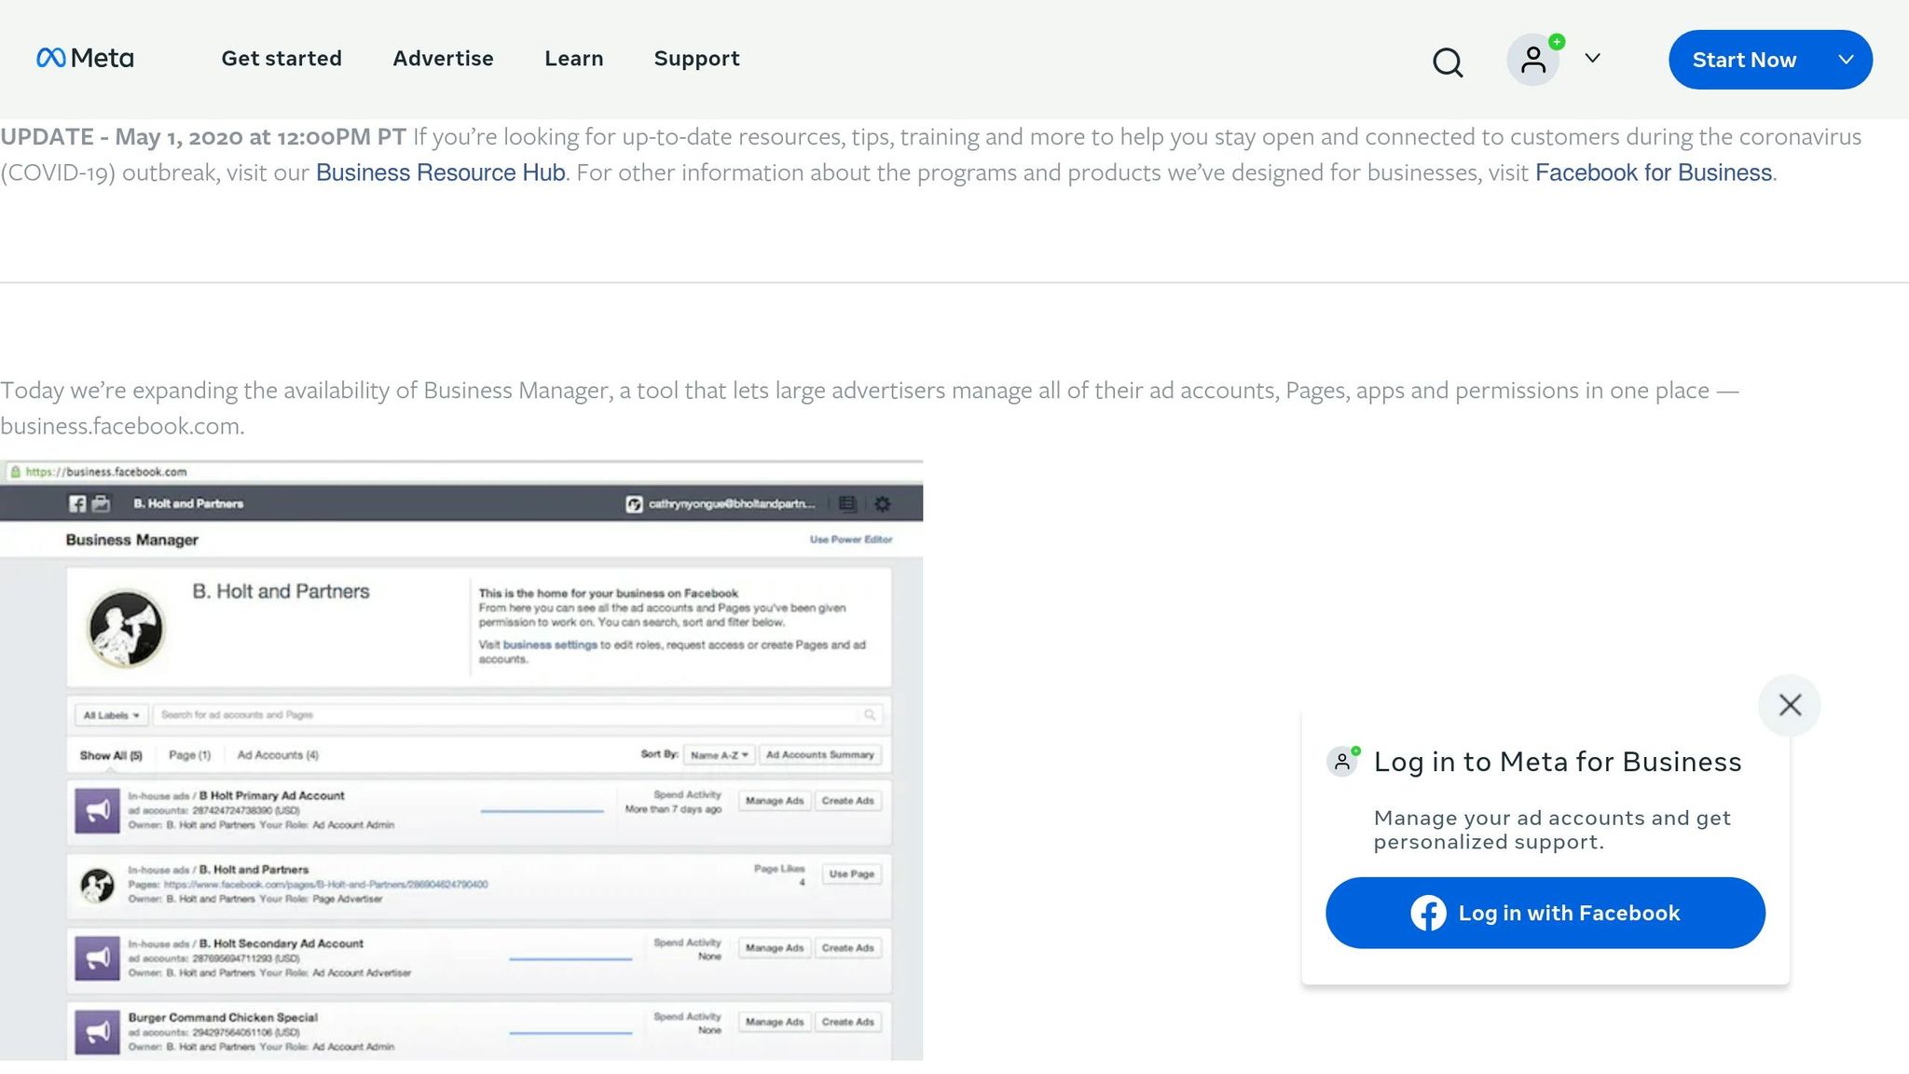Click the Start Now button
The height and width of the screenshot is (1074, 1909).
(x=1744, y=60)
